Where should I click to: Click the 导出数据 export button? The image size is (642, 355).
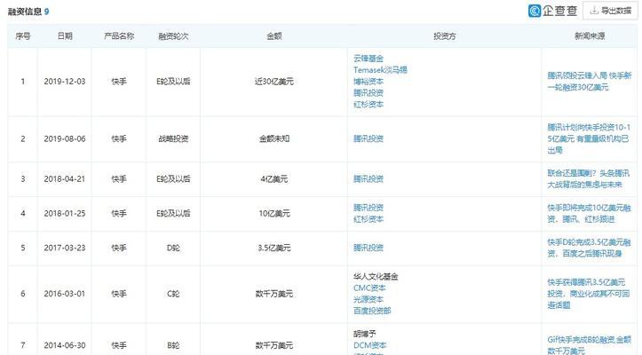(x=610, y=11)
